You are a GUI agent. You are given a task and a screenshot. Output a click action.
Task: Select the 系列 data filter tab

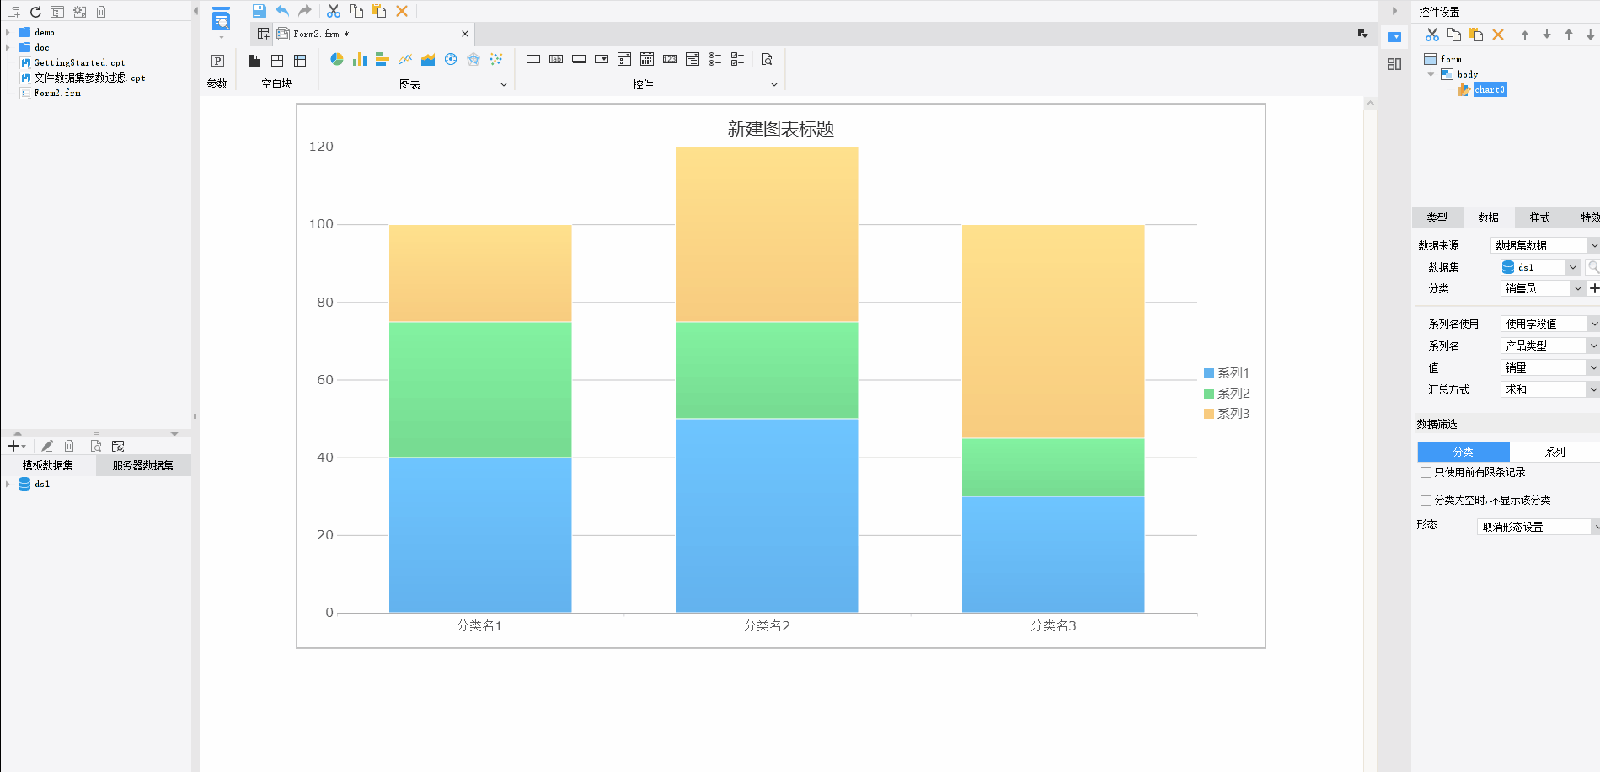1555,452
